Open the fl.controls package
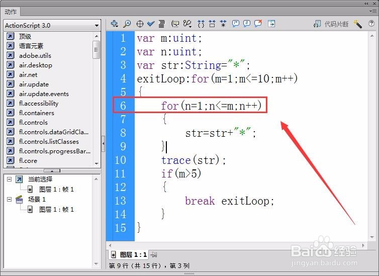The width and height of the screenshot is (379, 276). click(33, 123)
